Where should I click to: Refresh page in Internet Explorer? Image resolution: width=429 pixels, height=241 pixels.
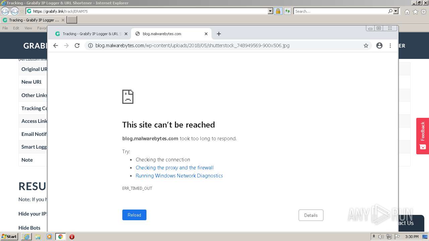click(x=287, y=11)
